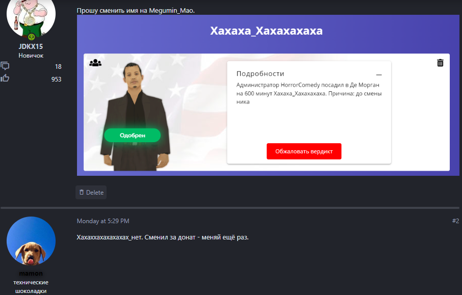Open the mamon username link
The height and width of the screenshot is (295, 462).
tap(31, 273)
